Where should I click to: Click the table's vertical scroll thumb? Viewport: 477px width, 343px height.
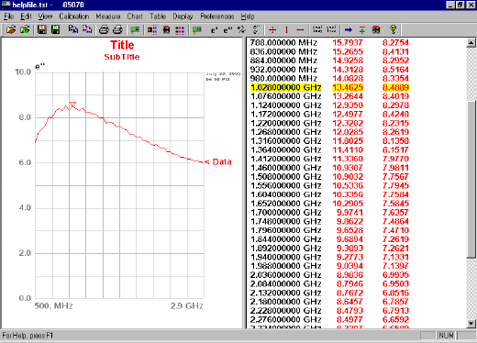471,180
